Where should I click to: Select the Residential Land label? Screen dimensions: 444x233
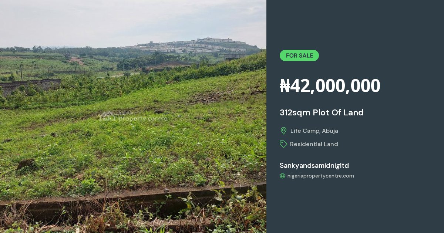(314, 144)
